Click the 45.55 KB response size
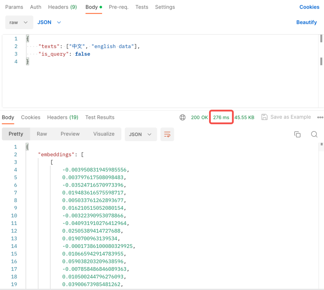This screenshot has width=324, height=290. click(244, 117)
